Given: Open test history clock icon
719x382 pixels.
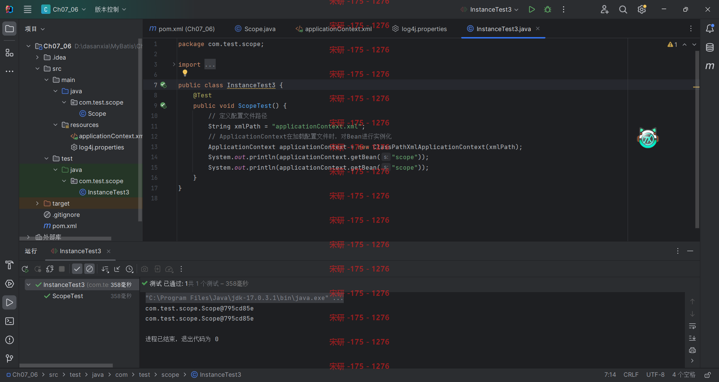Looking at the screenshot, I should [x=130, y=269].
